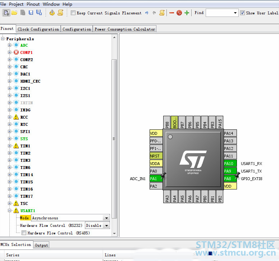The width and height of the screenshot is (279, 261).
Task: Click the tree panel scroll down arrow
Action: (114, 233)
